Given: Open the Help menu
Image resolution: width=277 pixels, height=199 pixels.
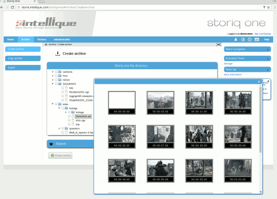Looking at the screenshot, I should tap(266, 39).
